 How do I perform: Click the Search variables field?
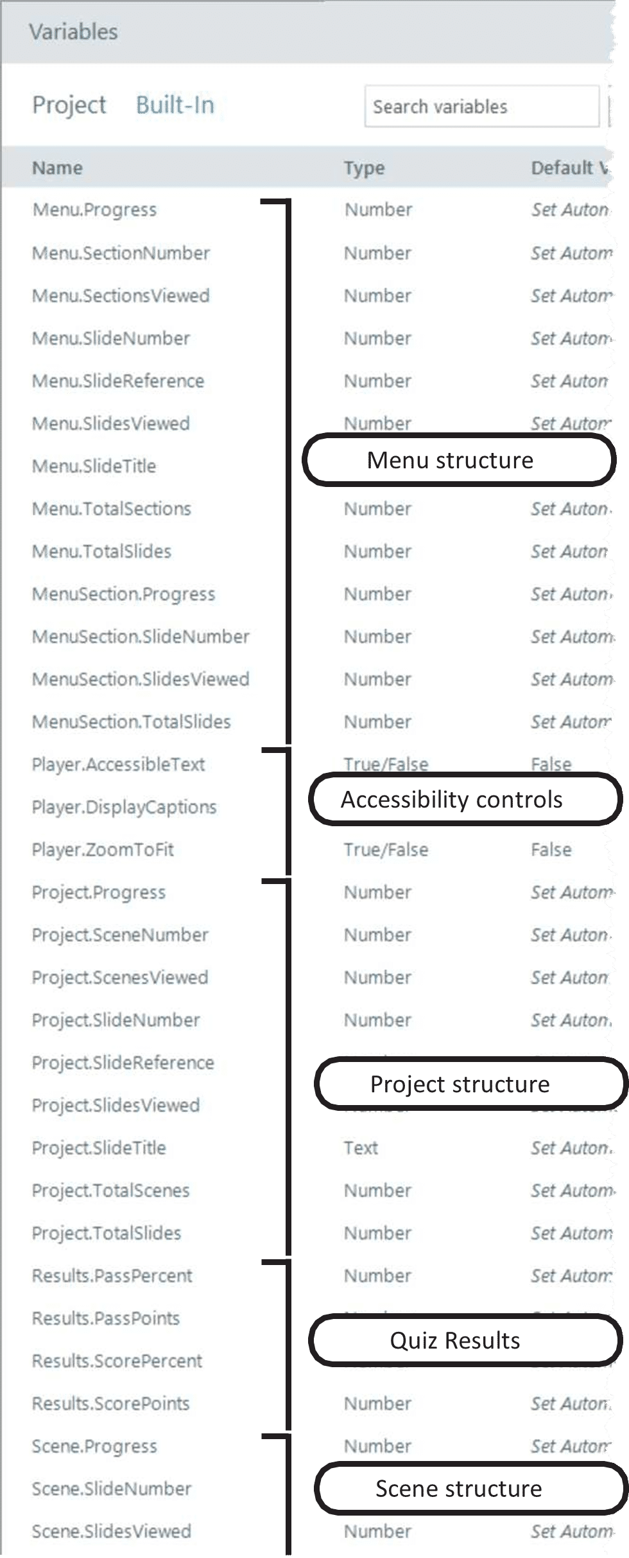(x=481, y=107)
